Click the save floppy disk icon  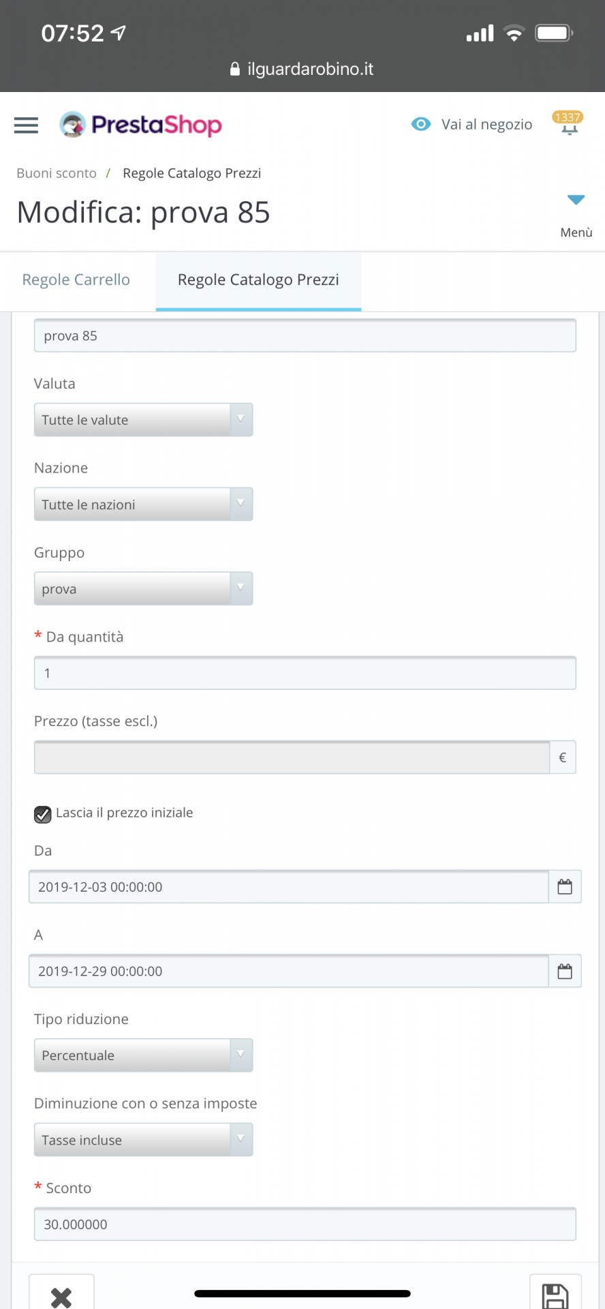[555, 1295]
